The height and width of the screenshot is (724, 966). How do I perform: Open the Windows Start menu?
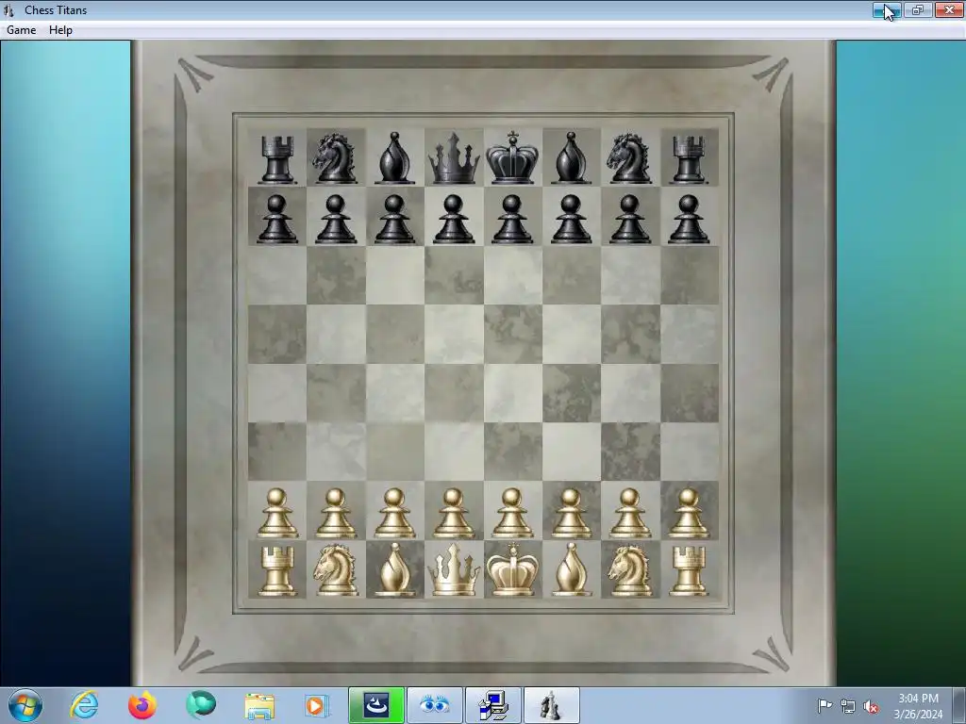click(x=25, y=705)
